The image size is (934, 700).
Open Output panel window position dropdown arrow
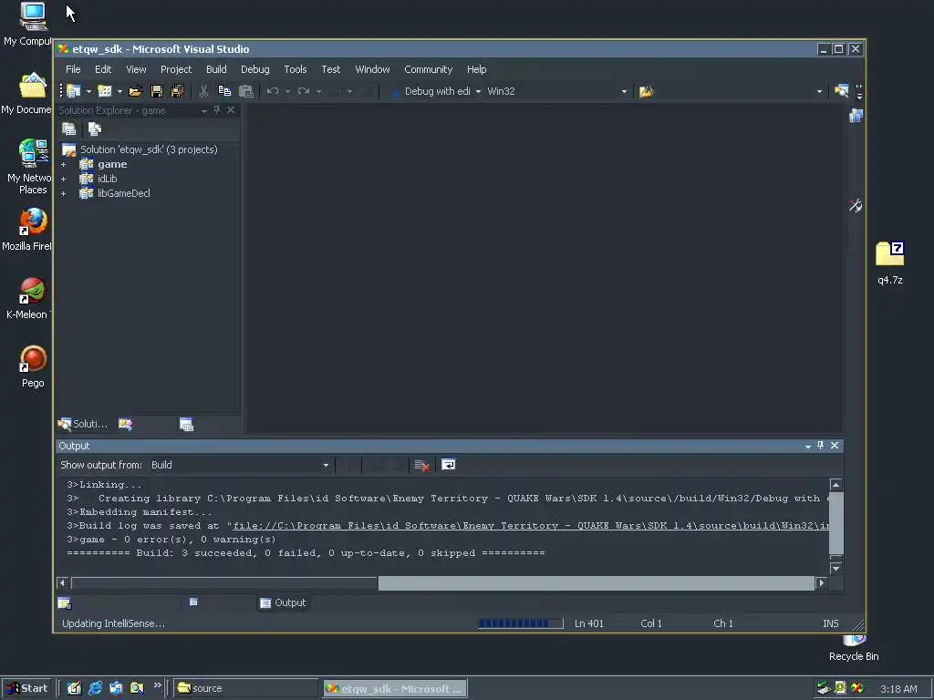click(808, 446)
